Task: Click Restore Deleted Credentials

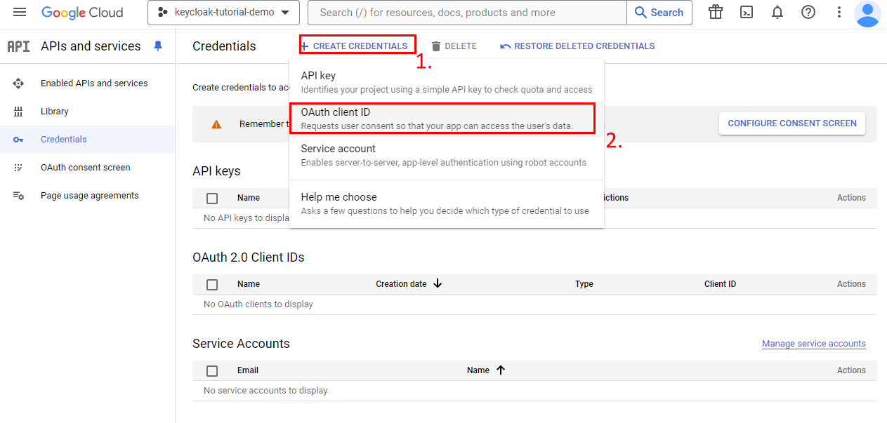Action: click(577, 46)
